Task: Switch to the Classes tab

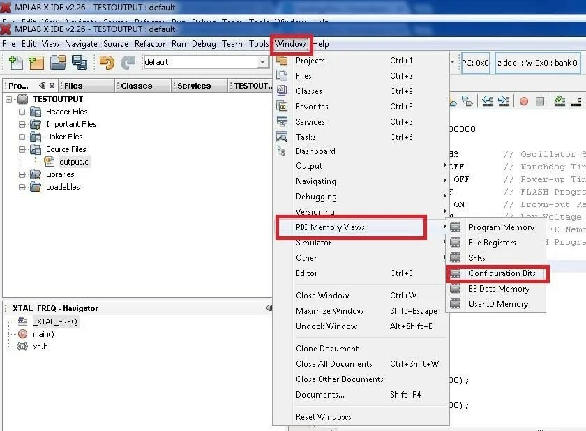Action: coord(137,86)
